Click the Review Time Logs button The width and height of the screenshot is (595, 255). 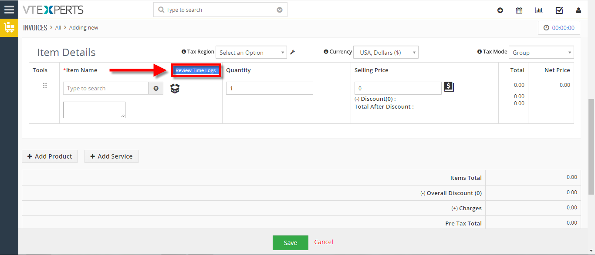coord(196,70)
